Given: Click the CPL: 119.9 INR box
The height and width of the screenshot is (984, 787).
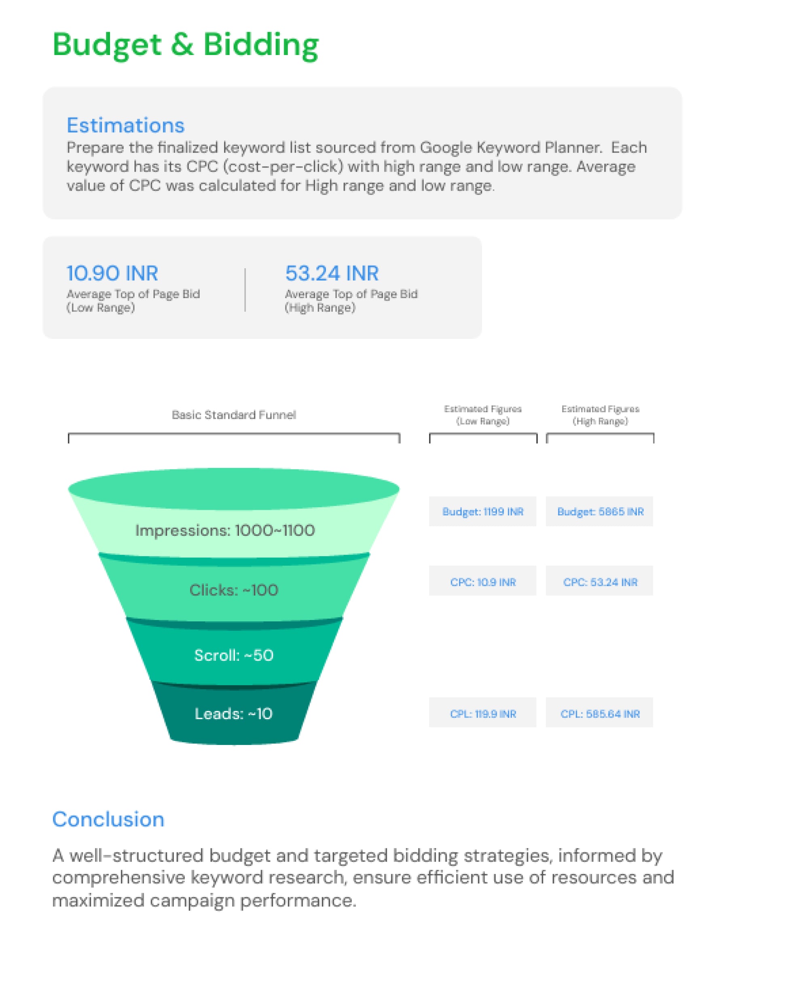Looking at the screenshot, I should pos(482,714).
